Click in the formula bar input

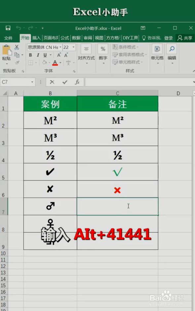[140, 82]
